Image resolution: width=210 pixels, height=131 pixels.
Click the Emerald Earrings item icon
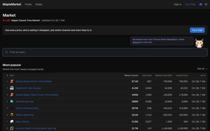click(x=12, y=101)
